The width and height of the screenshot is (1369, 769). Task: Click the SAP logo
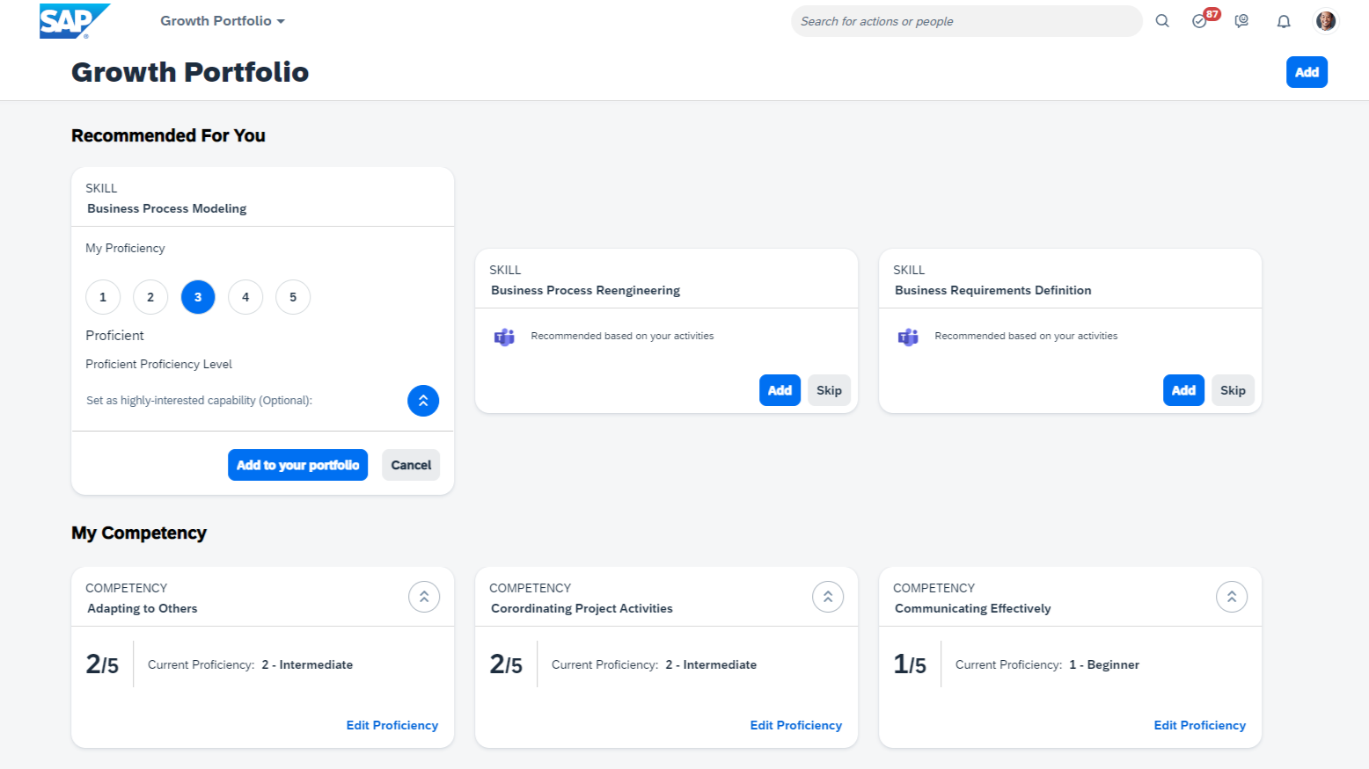[x=74, y=21]
